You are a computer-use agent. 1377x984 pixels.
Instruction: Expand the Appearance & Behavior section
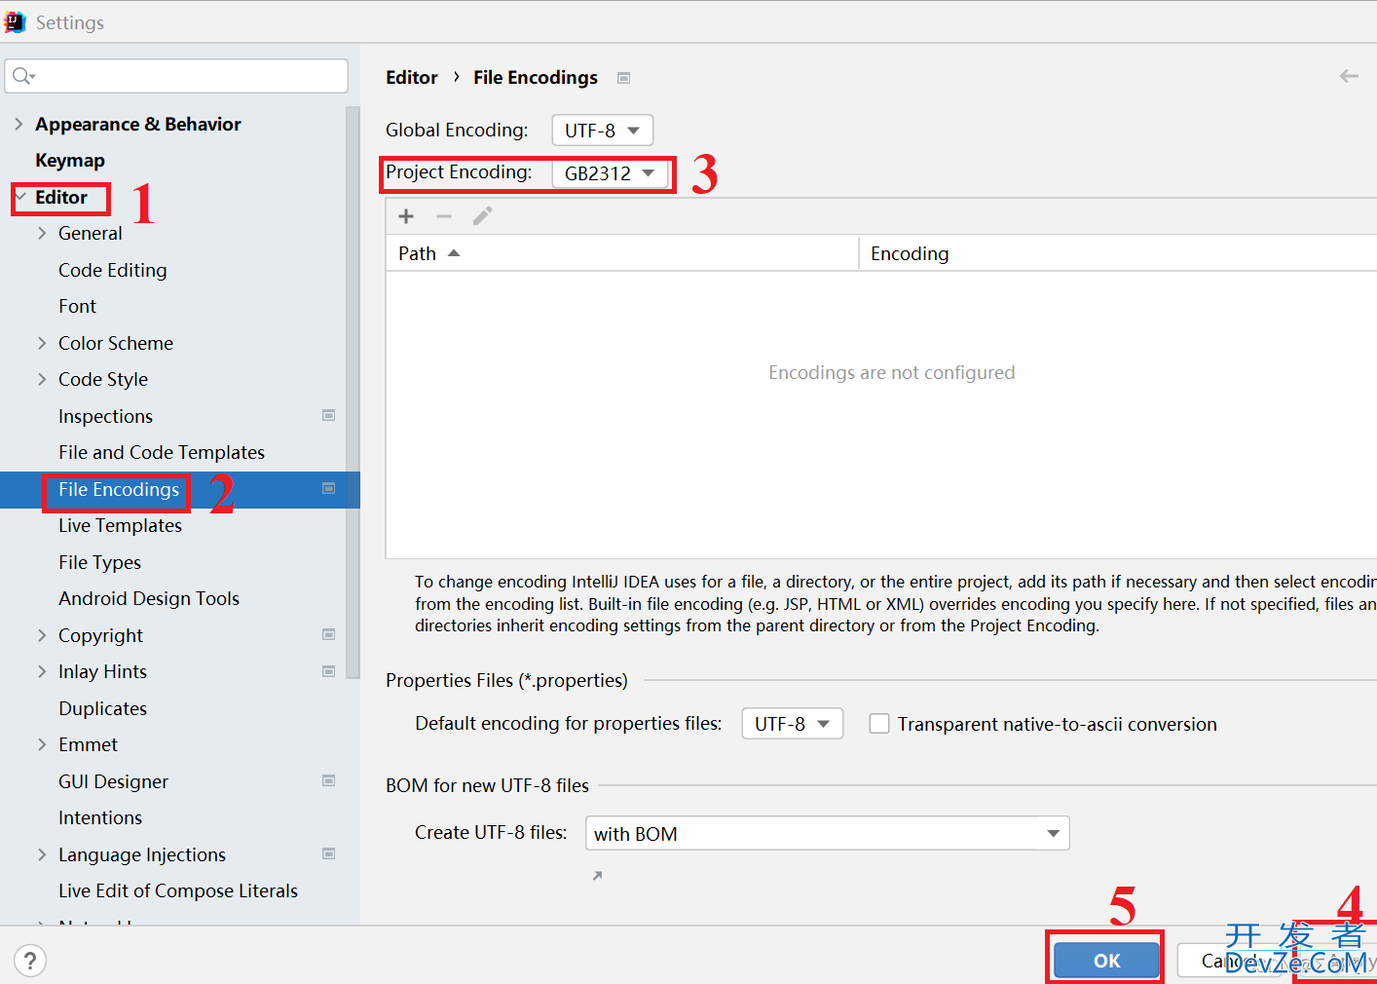click(x=19, y=124)
